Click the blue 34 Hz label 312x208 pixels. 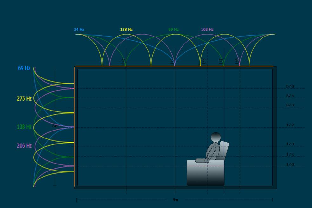click(79, 30)
